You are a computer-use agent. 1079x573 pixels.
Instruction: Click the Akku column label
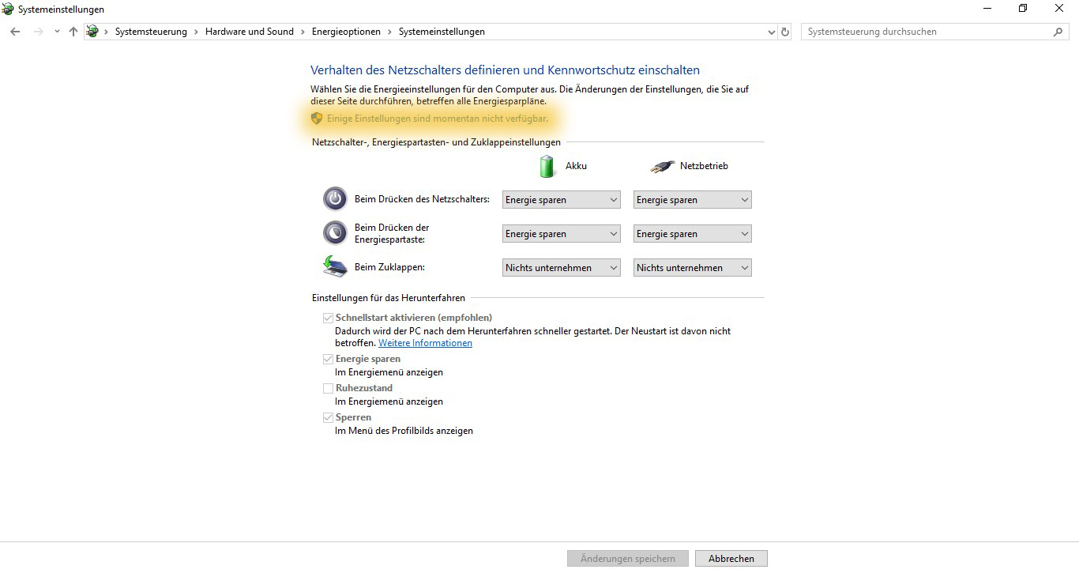point(576,166)
